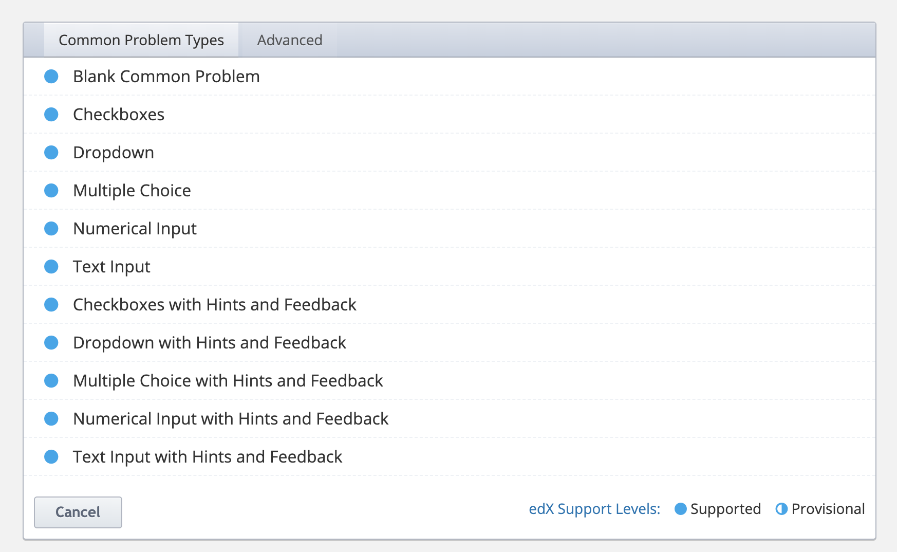Click the blue support dot next to Checkboxes

point(51,115)
